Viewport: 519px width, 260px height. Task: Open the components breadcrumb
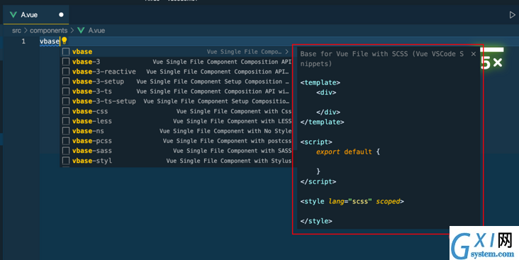[49, 30]
